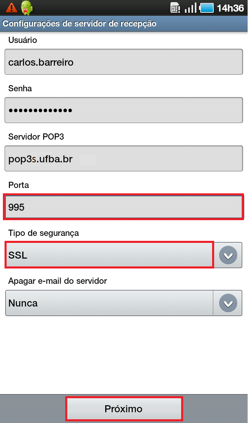Tap the Android debug notification icon
Screen dimensions: 248x423
click(x=26, y=7)
